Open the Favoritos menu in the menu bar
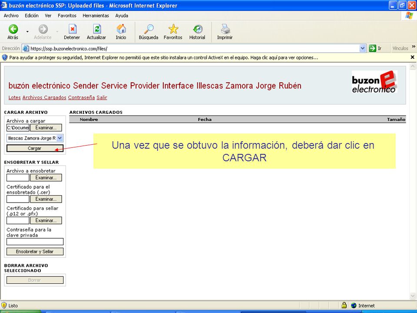The width and height of the screenshot is (417, 313). point(67,16)
